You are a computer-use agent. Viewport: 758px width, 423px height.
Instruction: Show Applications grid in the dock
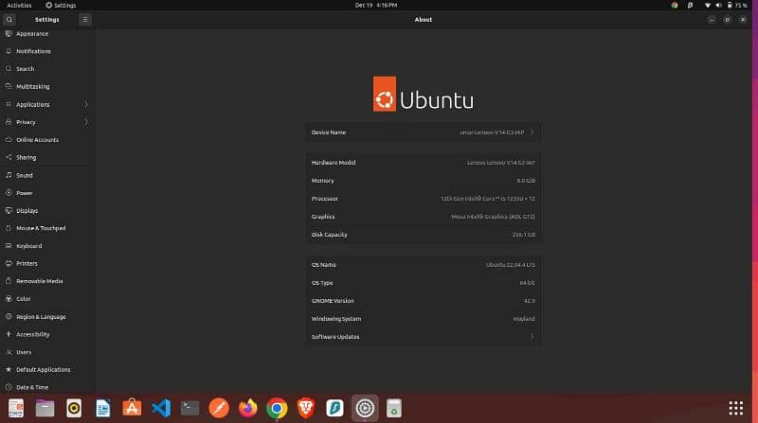735,408
